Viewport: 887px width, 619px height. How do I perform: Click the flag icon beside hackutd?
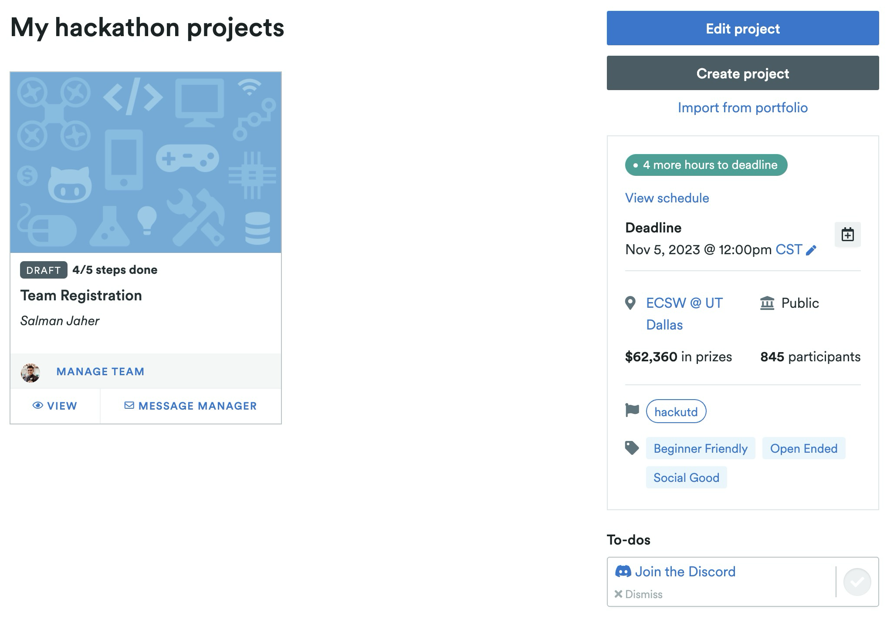coord(632,410)
